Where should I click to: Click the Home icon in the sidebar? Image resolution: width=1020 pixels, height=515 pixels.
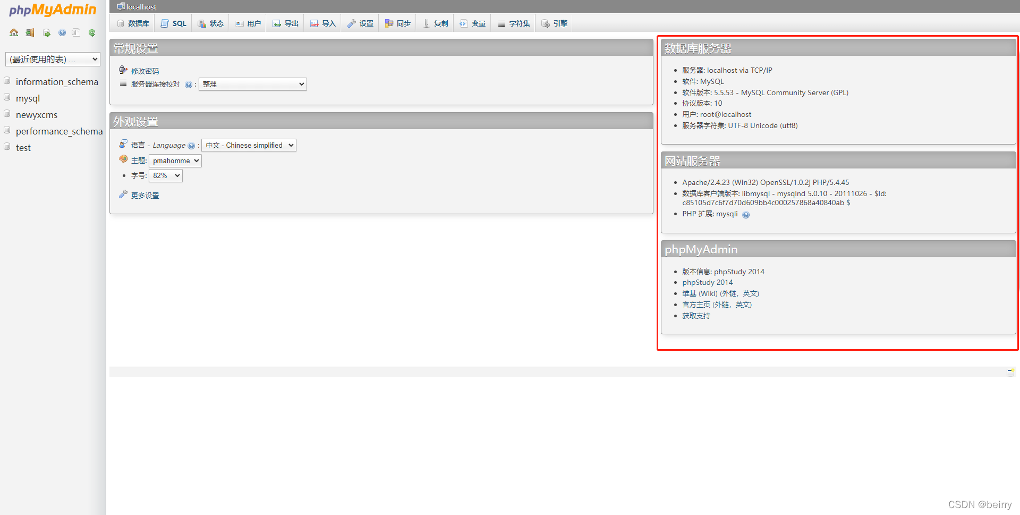[14, 33]
